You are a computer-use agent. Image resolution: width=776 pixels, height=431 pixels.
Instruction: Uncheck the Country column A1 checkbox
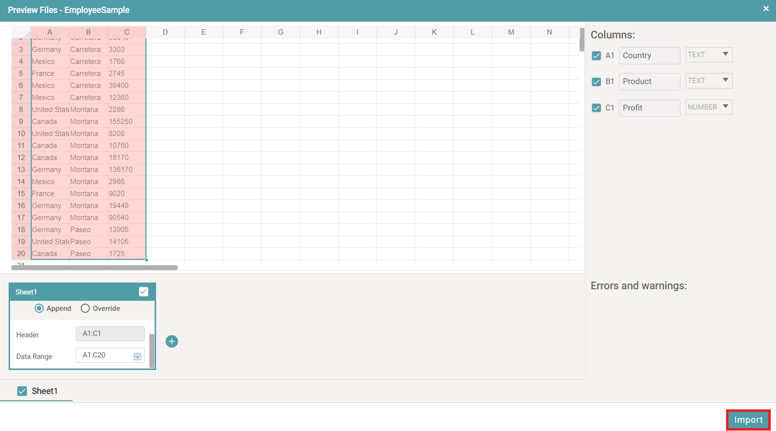coord(596,56)
